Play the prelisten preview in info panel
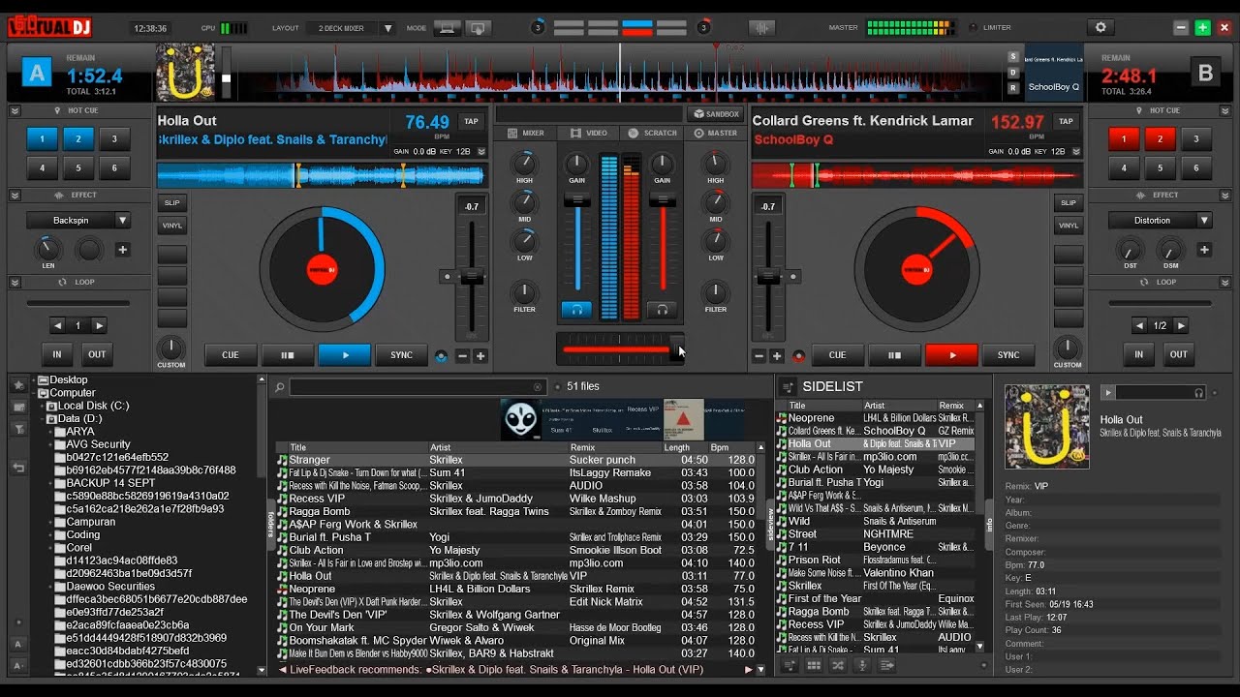This screenshot has width=1240, height=697. [x=1109, y=392]
